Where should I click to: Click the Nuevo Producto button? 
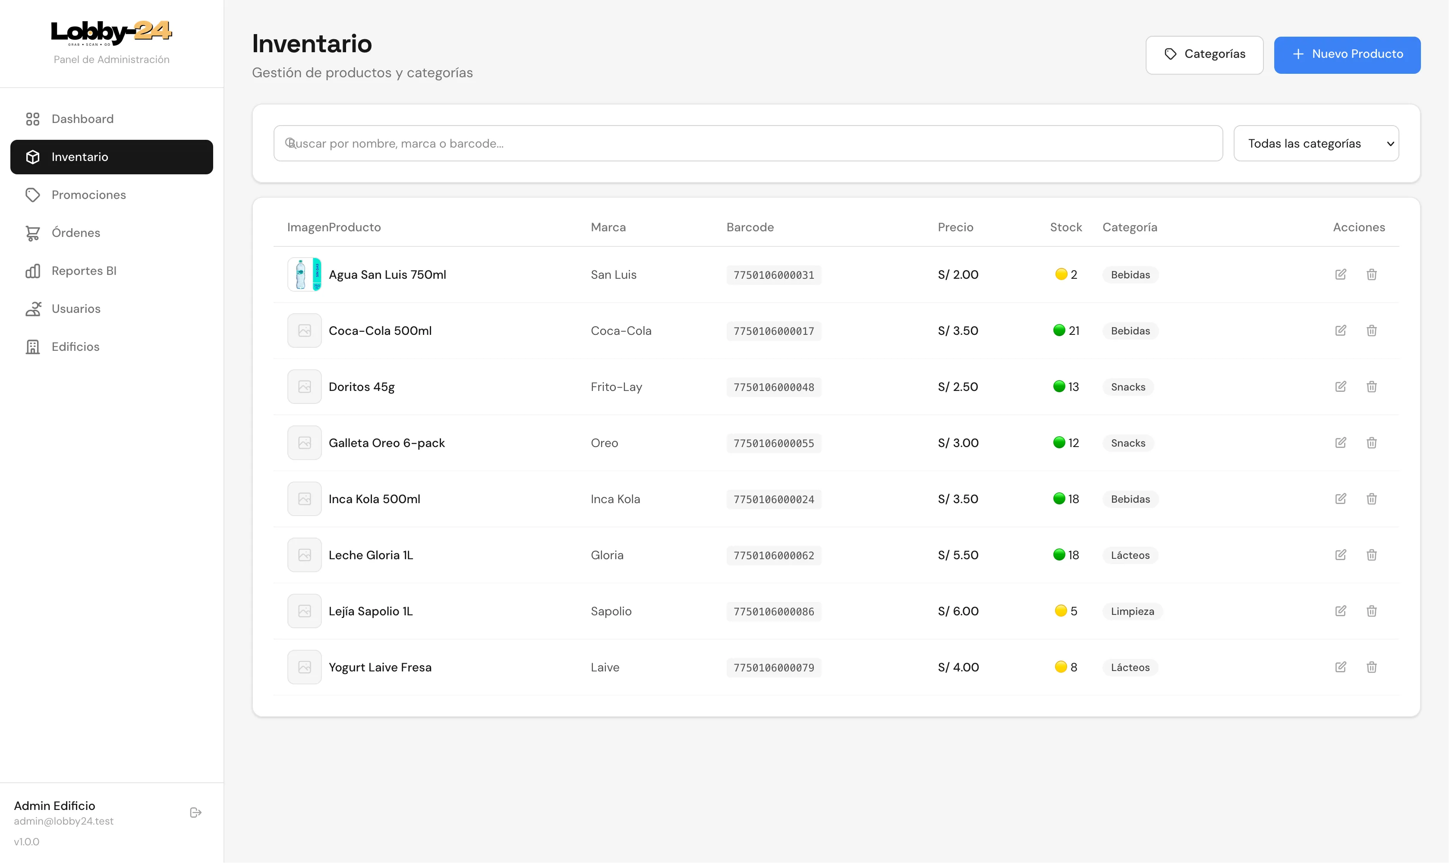tap(1347, 55)
